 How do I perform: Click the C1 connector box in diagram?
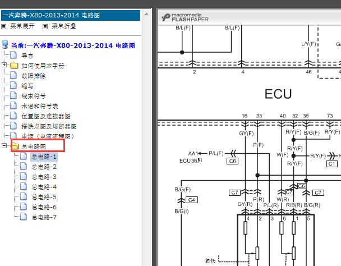332,164
